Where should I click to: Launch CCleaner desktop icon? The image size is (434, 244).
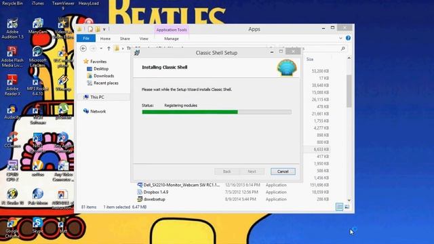pos(12,140)
